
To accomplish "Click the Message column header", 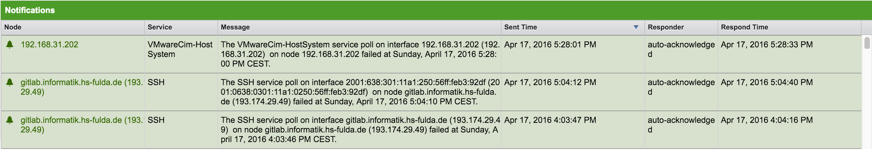I will click(x=235, y=27).
